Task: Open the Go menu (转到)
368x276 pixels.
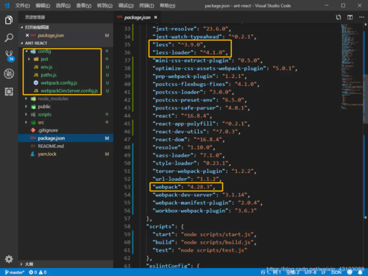Action: (105, 5)
